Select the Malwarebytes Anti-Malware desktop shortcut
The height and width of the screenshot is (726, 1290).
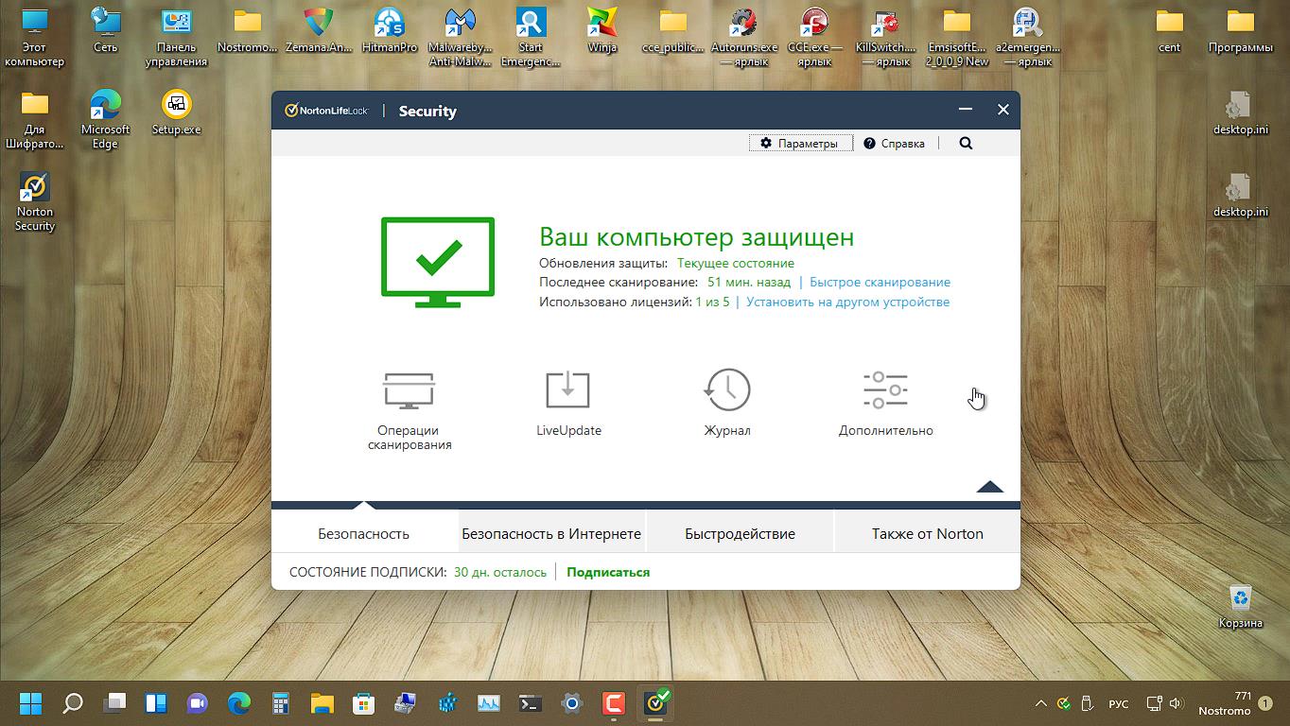[x=461, y=38]
